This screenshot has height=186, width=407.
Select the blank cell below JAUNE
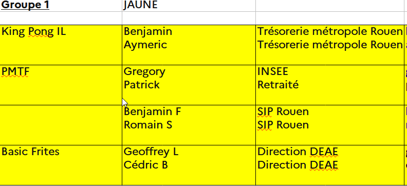tap(189, 18)
